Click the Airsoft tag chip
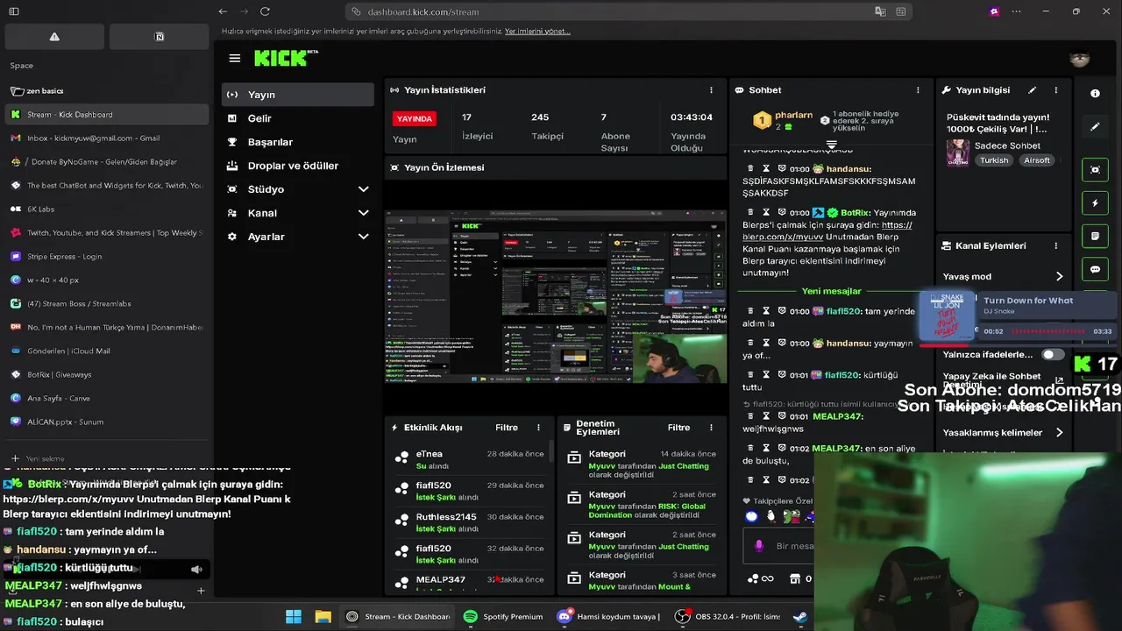 coord(1036,160)
